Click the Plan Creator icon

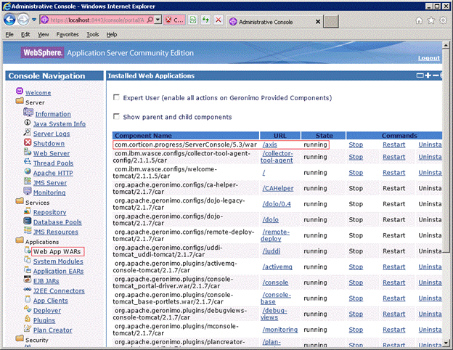pos(28,329)
